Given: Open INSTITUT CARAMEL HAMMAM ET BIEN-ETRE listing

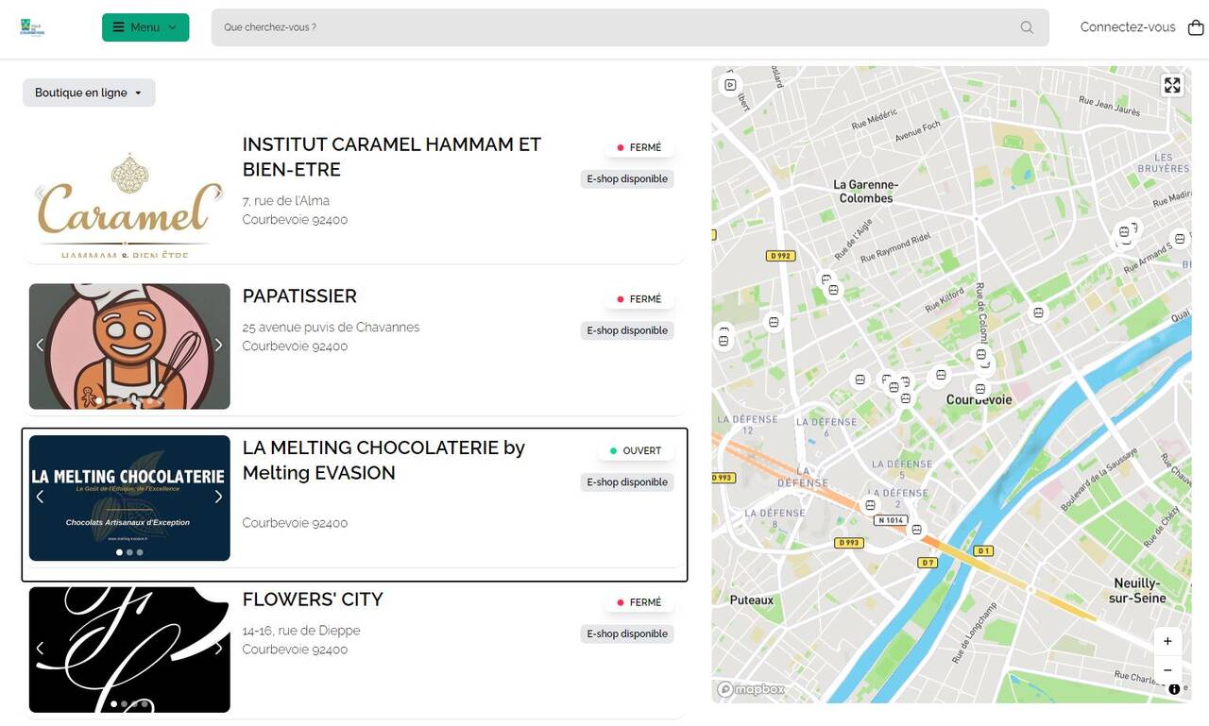Looking at the screenshot, I should (391, 157).
